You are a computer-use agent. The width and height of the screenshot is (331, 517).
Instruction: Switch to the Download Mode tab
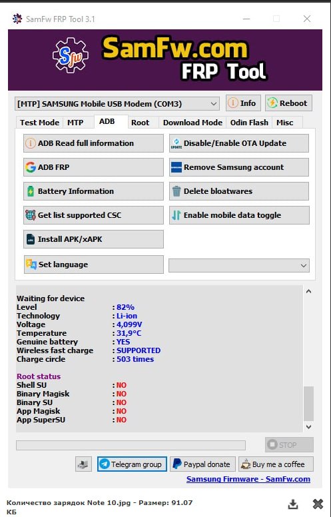(x=192, y=123)
